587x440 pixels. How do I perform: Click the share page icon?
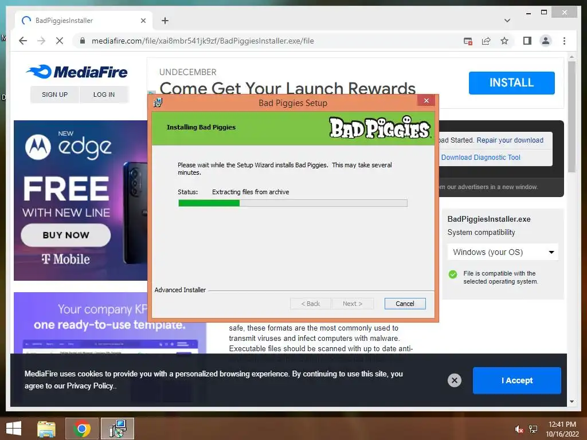(x=486, y=41)
